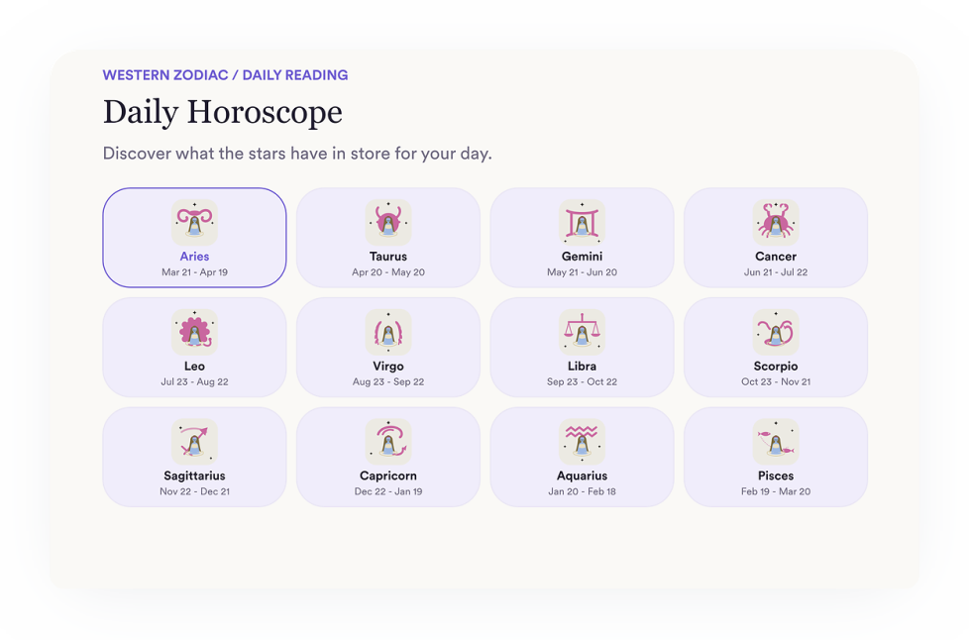This screenshot has width=969, height=640.
Task: Click the Cancer crab icon
Action: point(776,222)
